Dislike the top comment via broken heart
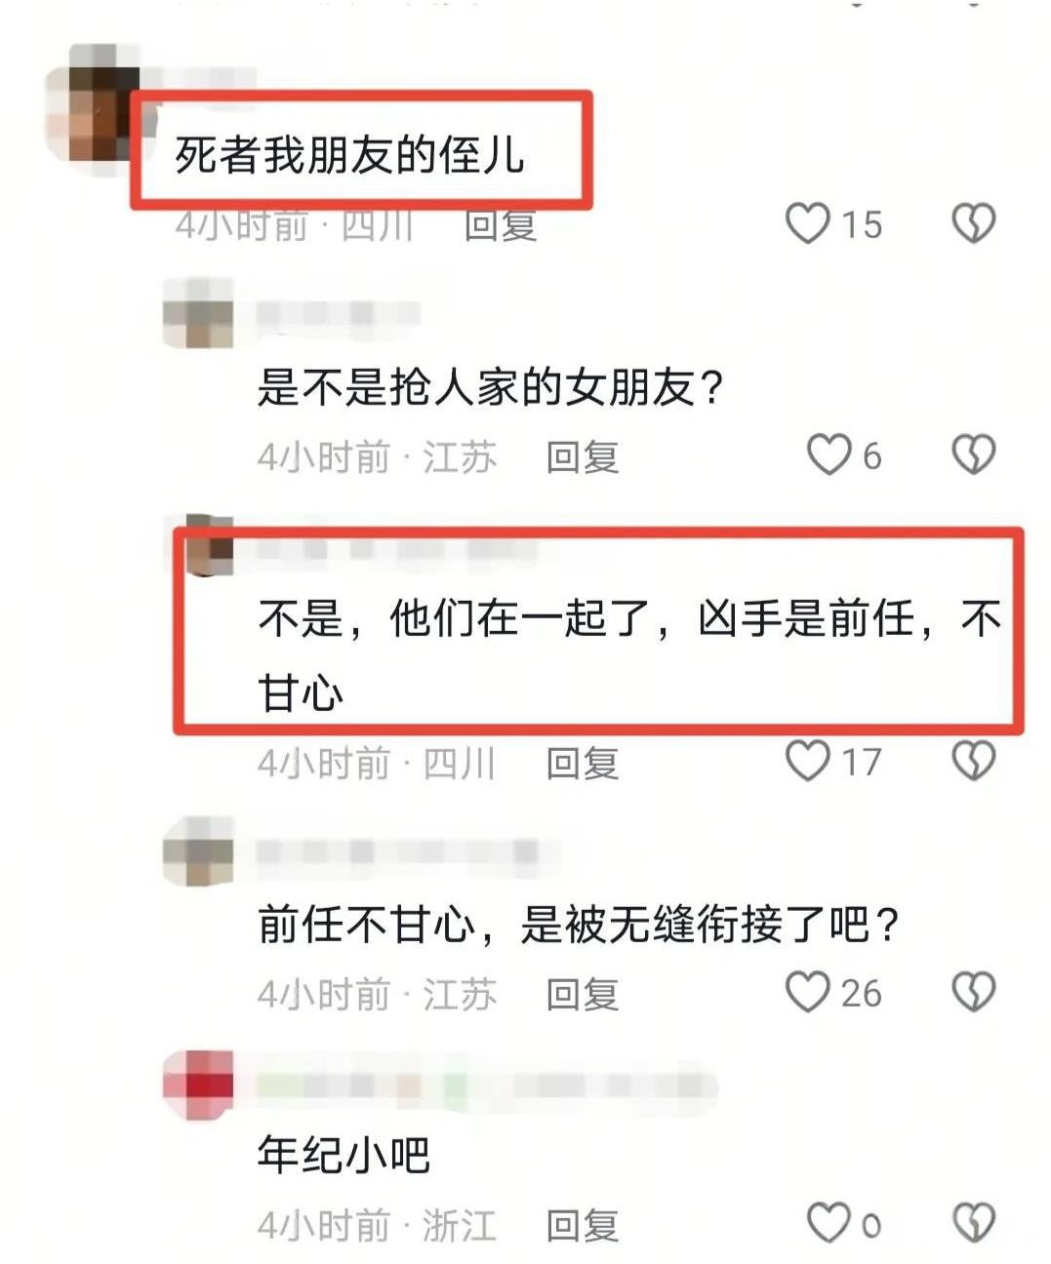This screenshot has width=1051, height=1264. [973, 223]
